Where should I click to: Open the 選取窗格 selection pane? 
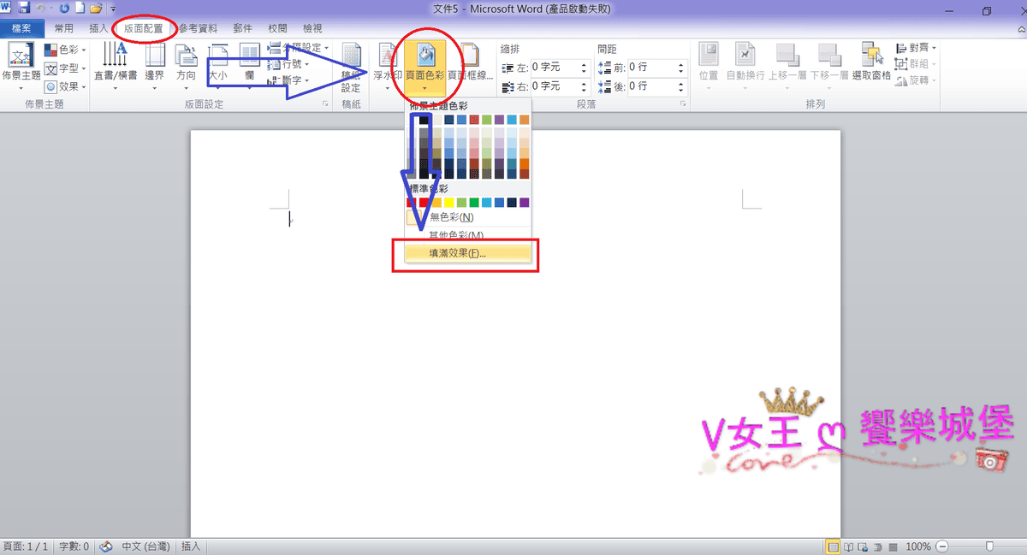(872, 62)
